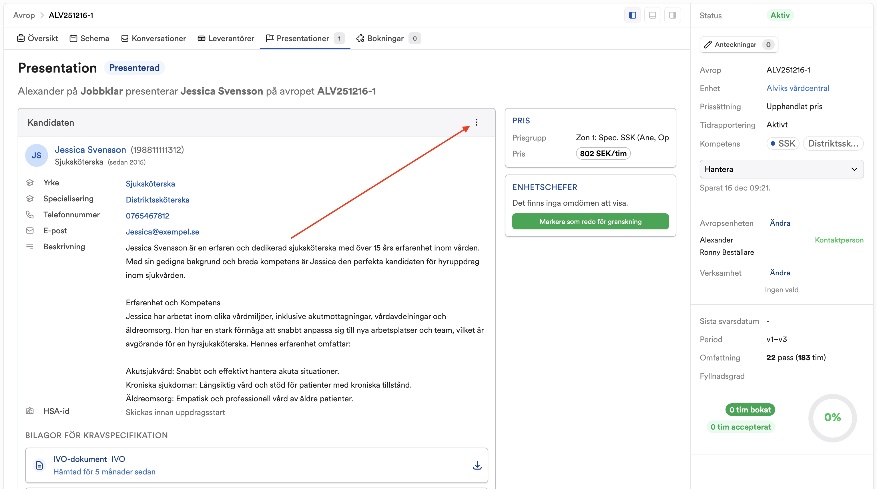Click phone number 0765467812

pyautogui.click(x=148, y=216)
